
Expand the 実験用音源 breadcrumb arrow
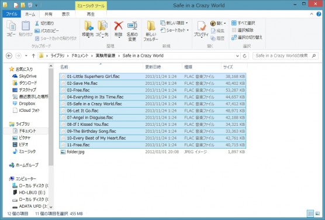pos(119,56)
